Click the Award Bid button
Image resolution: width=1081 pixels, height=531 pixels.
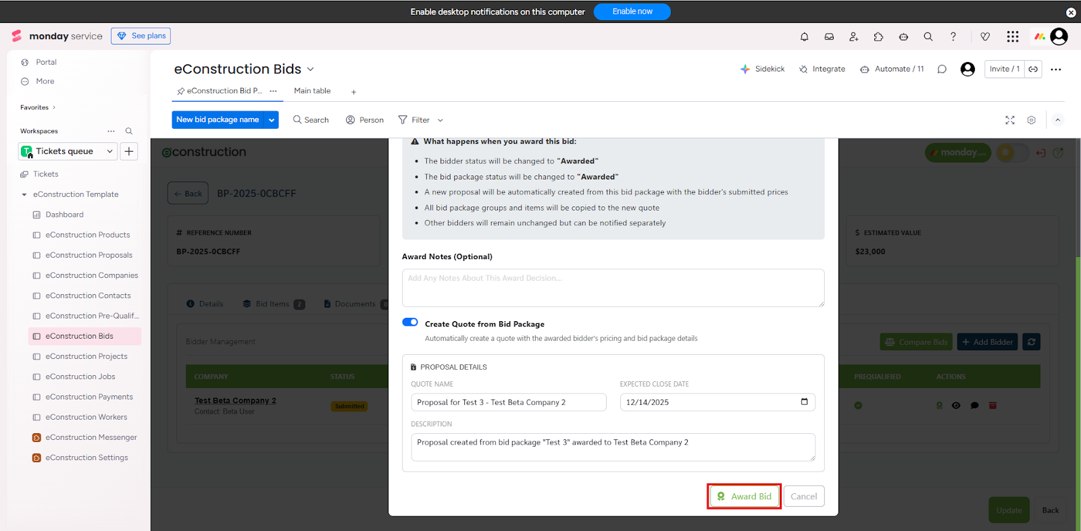(x=744, y=497)
